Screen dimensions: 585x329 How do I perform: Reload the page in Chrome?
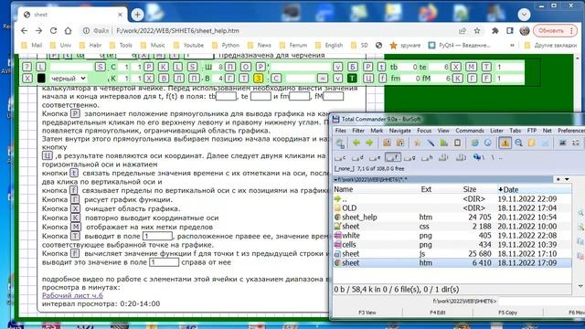pos(53,30)
